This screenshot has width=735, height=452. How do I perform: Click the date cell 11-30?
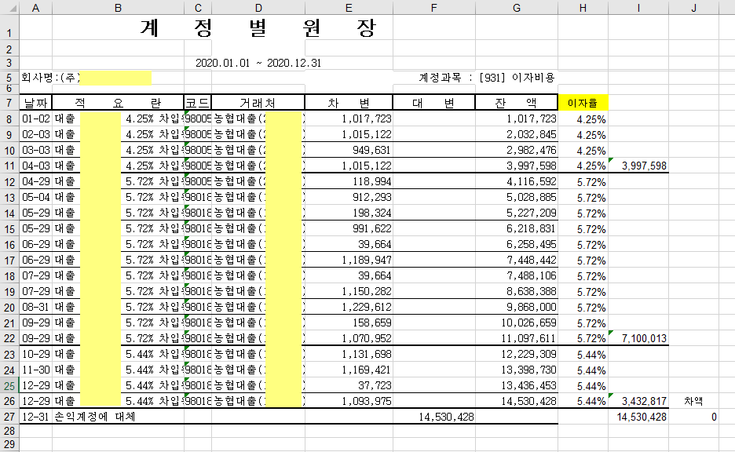coord(35,370)
